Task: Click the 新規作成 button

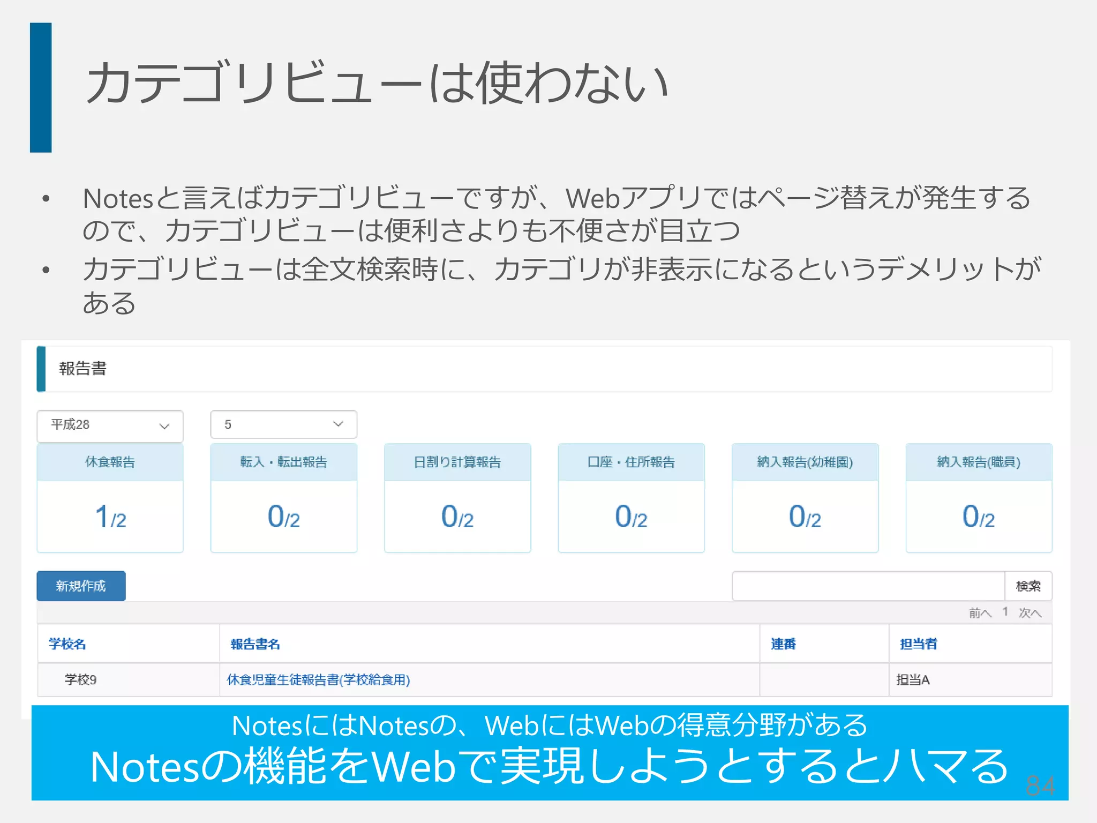Action: pos(81,586)
